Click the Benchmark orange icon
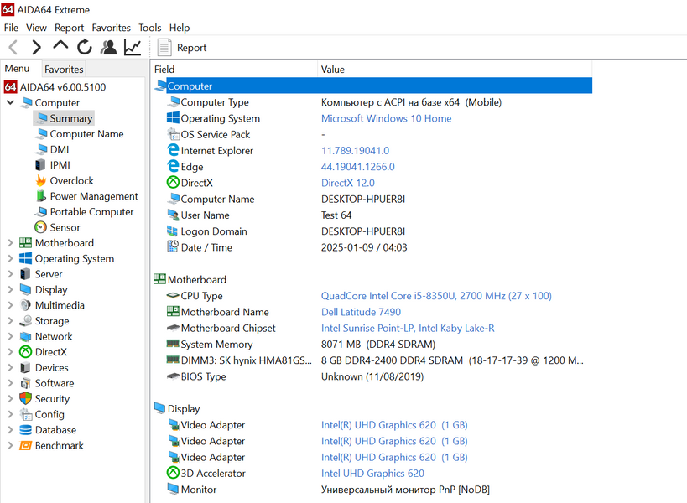The width and height of the screenshot is (687, 503). (x=25, y=446)
